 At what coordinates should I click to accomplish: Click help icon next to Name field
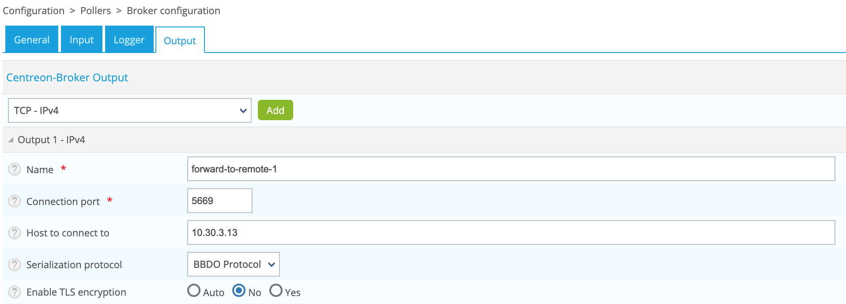[15, 169]
